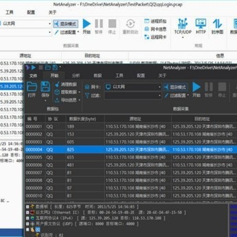
Task: Click quick-access stop square in dark title bar
Action: click(x=41, y=68)
